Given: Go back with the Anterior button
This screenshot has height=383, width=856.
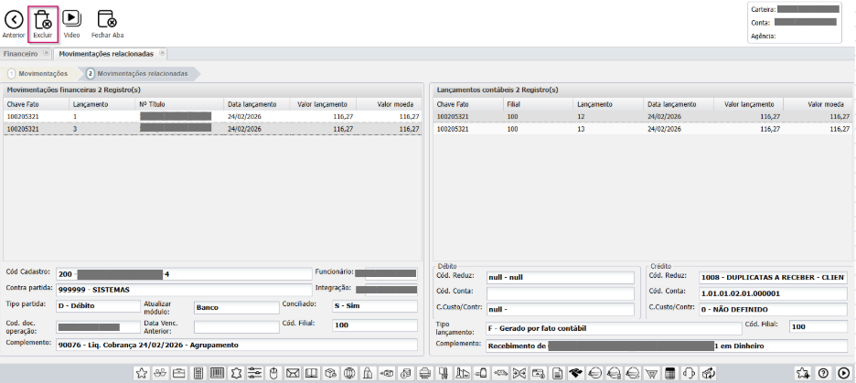Looking at the screenshot, I should [x=14, y=19].
